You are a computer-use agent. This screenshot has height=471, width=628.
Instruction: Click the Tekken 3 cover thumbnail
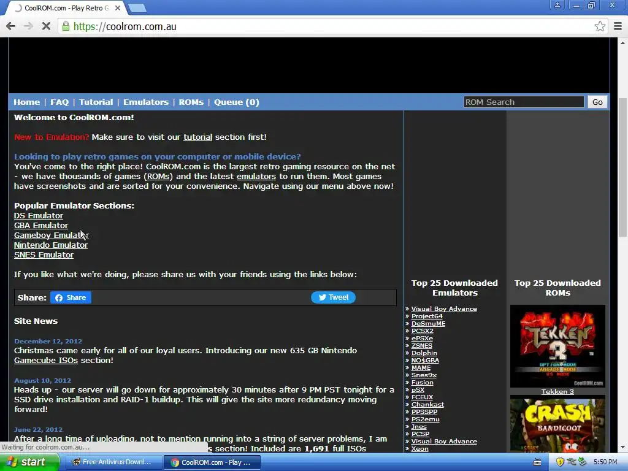(557, 346)
